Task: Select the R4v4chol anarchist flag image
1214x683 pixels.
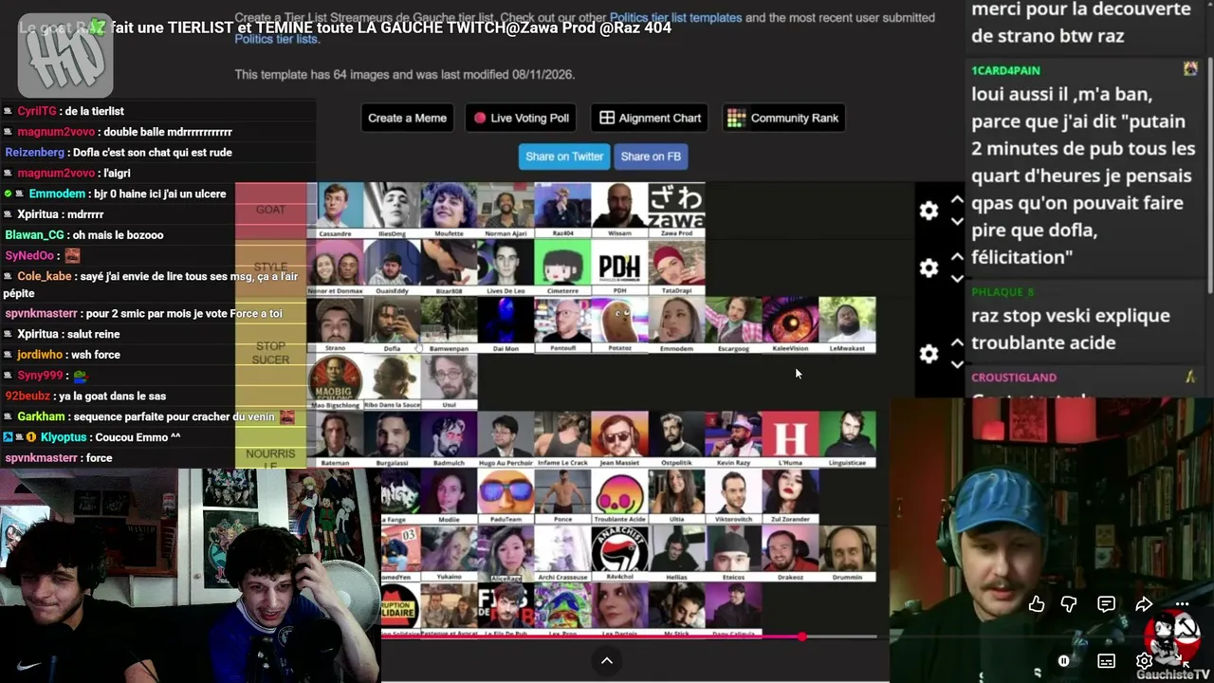Action: click(619, 552)
